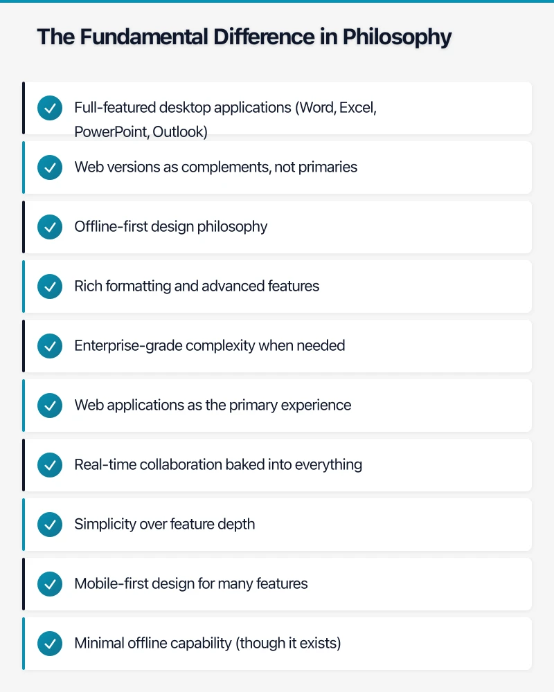Screen dimensions: 554x692
Task: Select the checkmark beside Offline-first design philosophy
Action: click(x=50, y=227)
